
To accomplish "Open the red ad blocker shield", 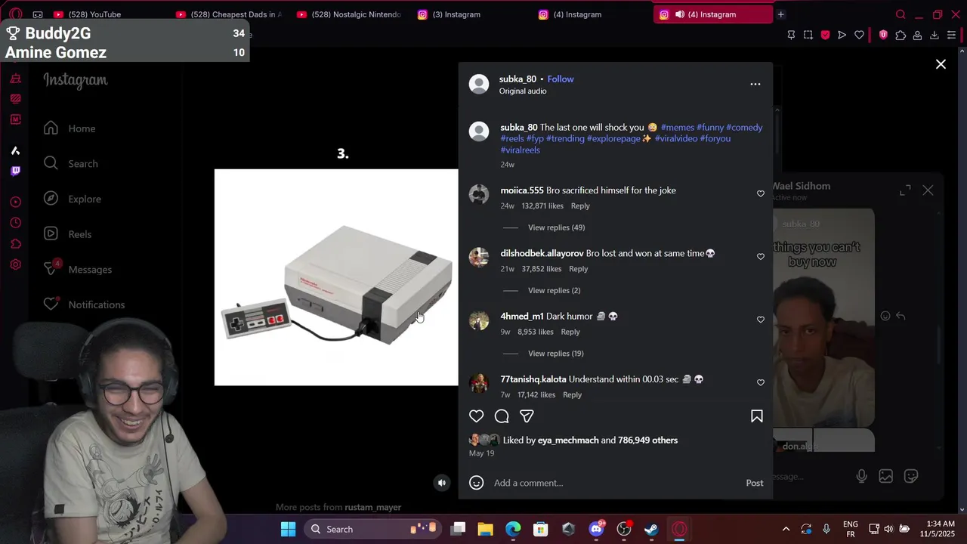I will pyautogui.click(x=825, y=35).
